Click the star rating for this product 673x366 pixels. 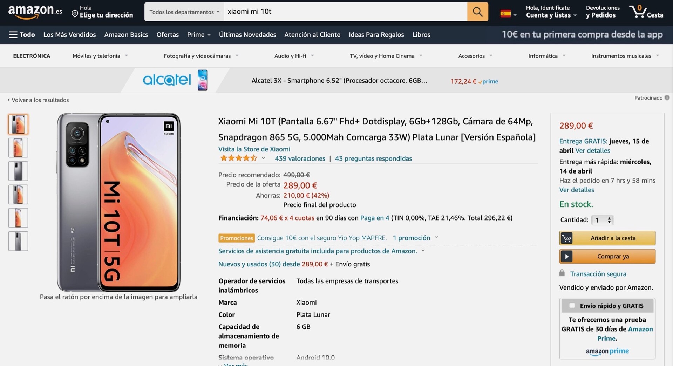(x=238, y=158)
